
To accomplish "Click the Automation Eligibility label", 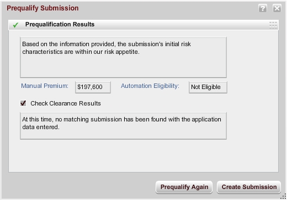I will (150, 86).
